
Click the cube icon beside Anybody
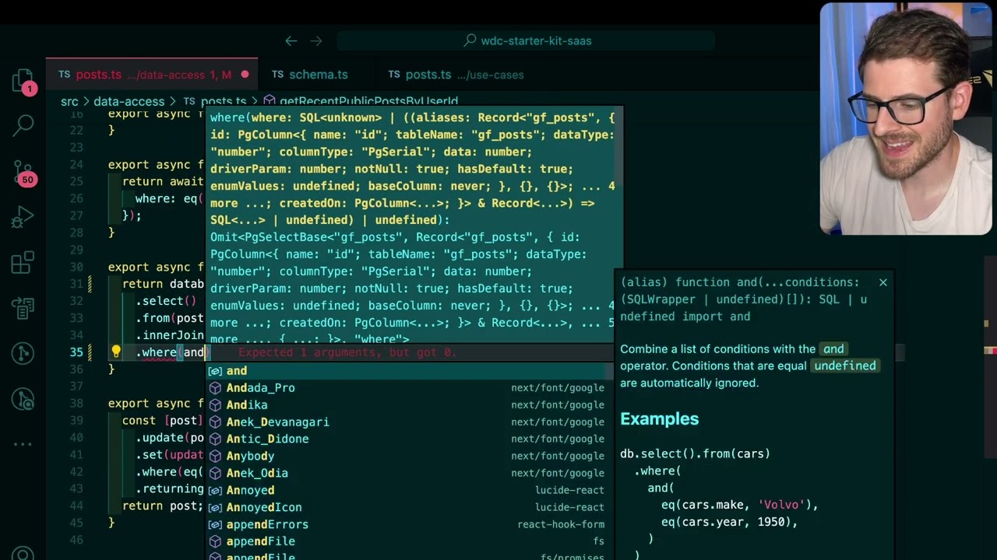(216, 456)
